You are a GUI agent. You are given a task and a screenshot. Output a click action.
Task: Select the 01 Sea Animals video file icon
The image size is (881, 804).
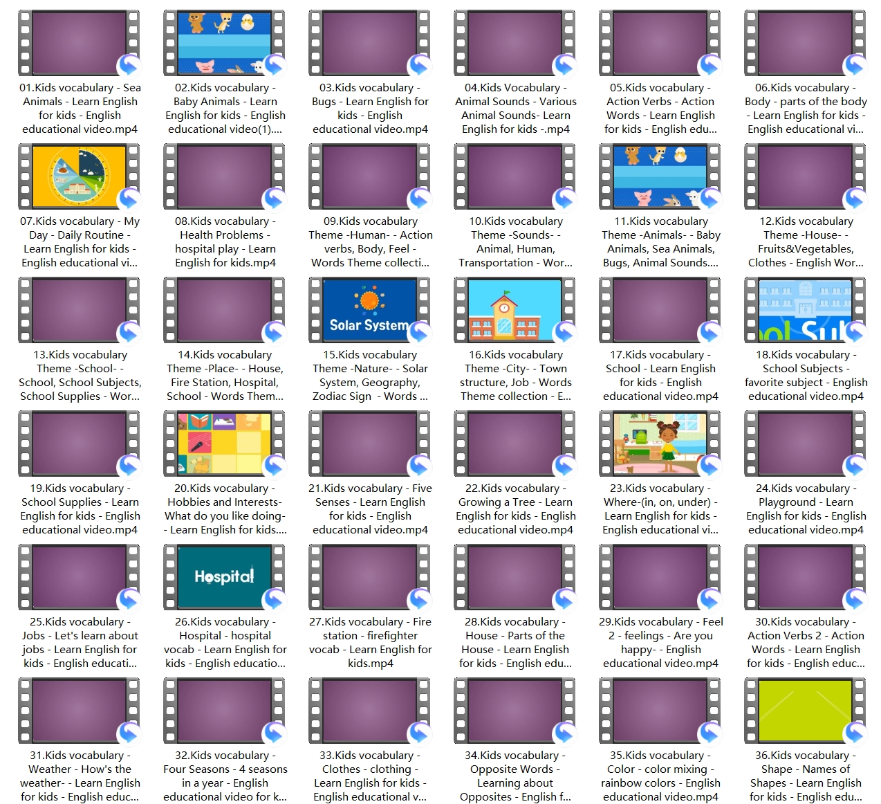[x=79, y=43]
